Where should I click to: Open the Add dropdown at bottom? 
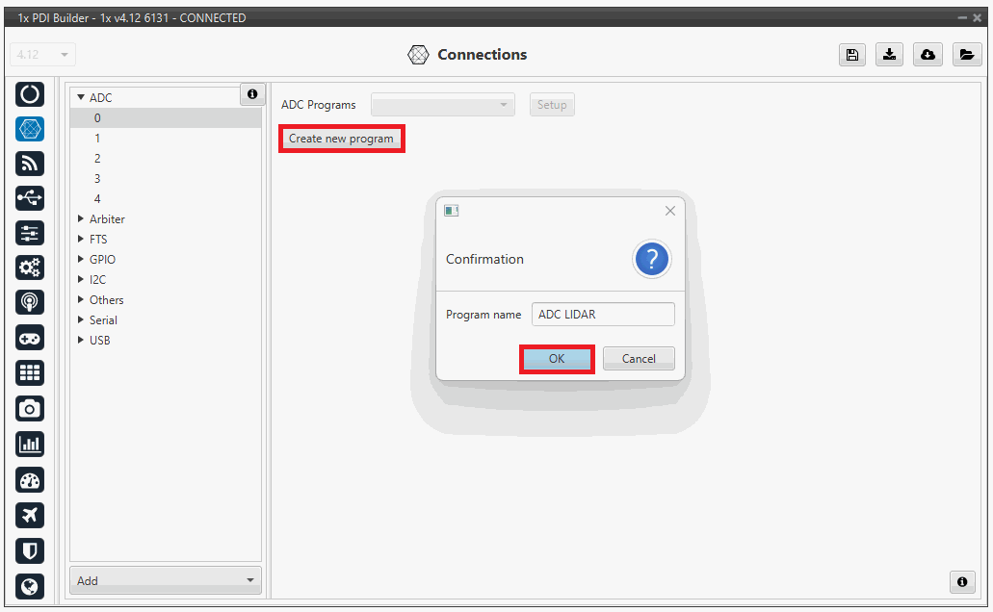[166, 580]
